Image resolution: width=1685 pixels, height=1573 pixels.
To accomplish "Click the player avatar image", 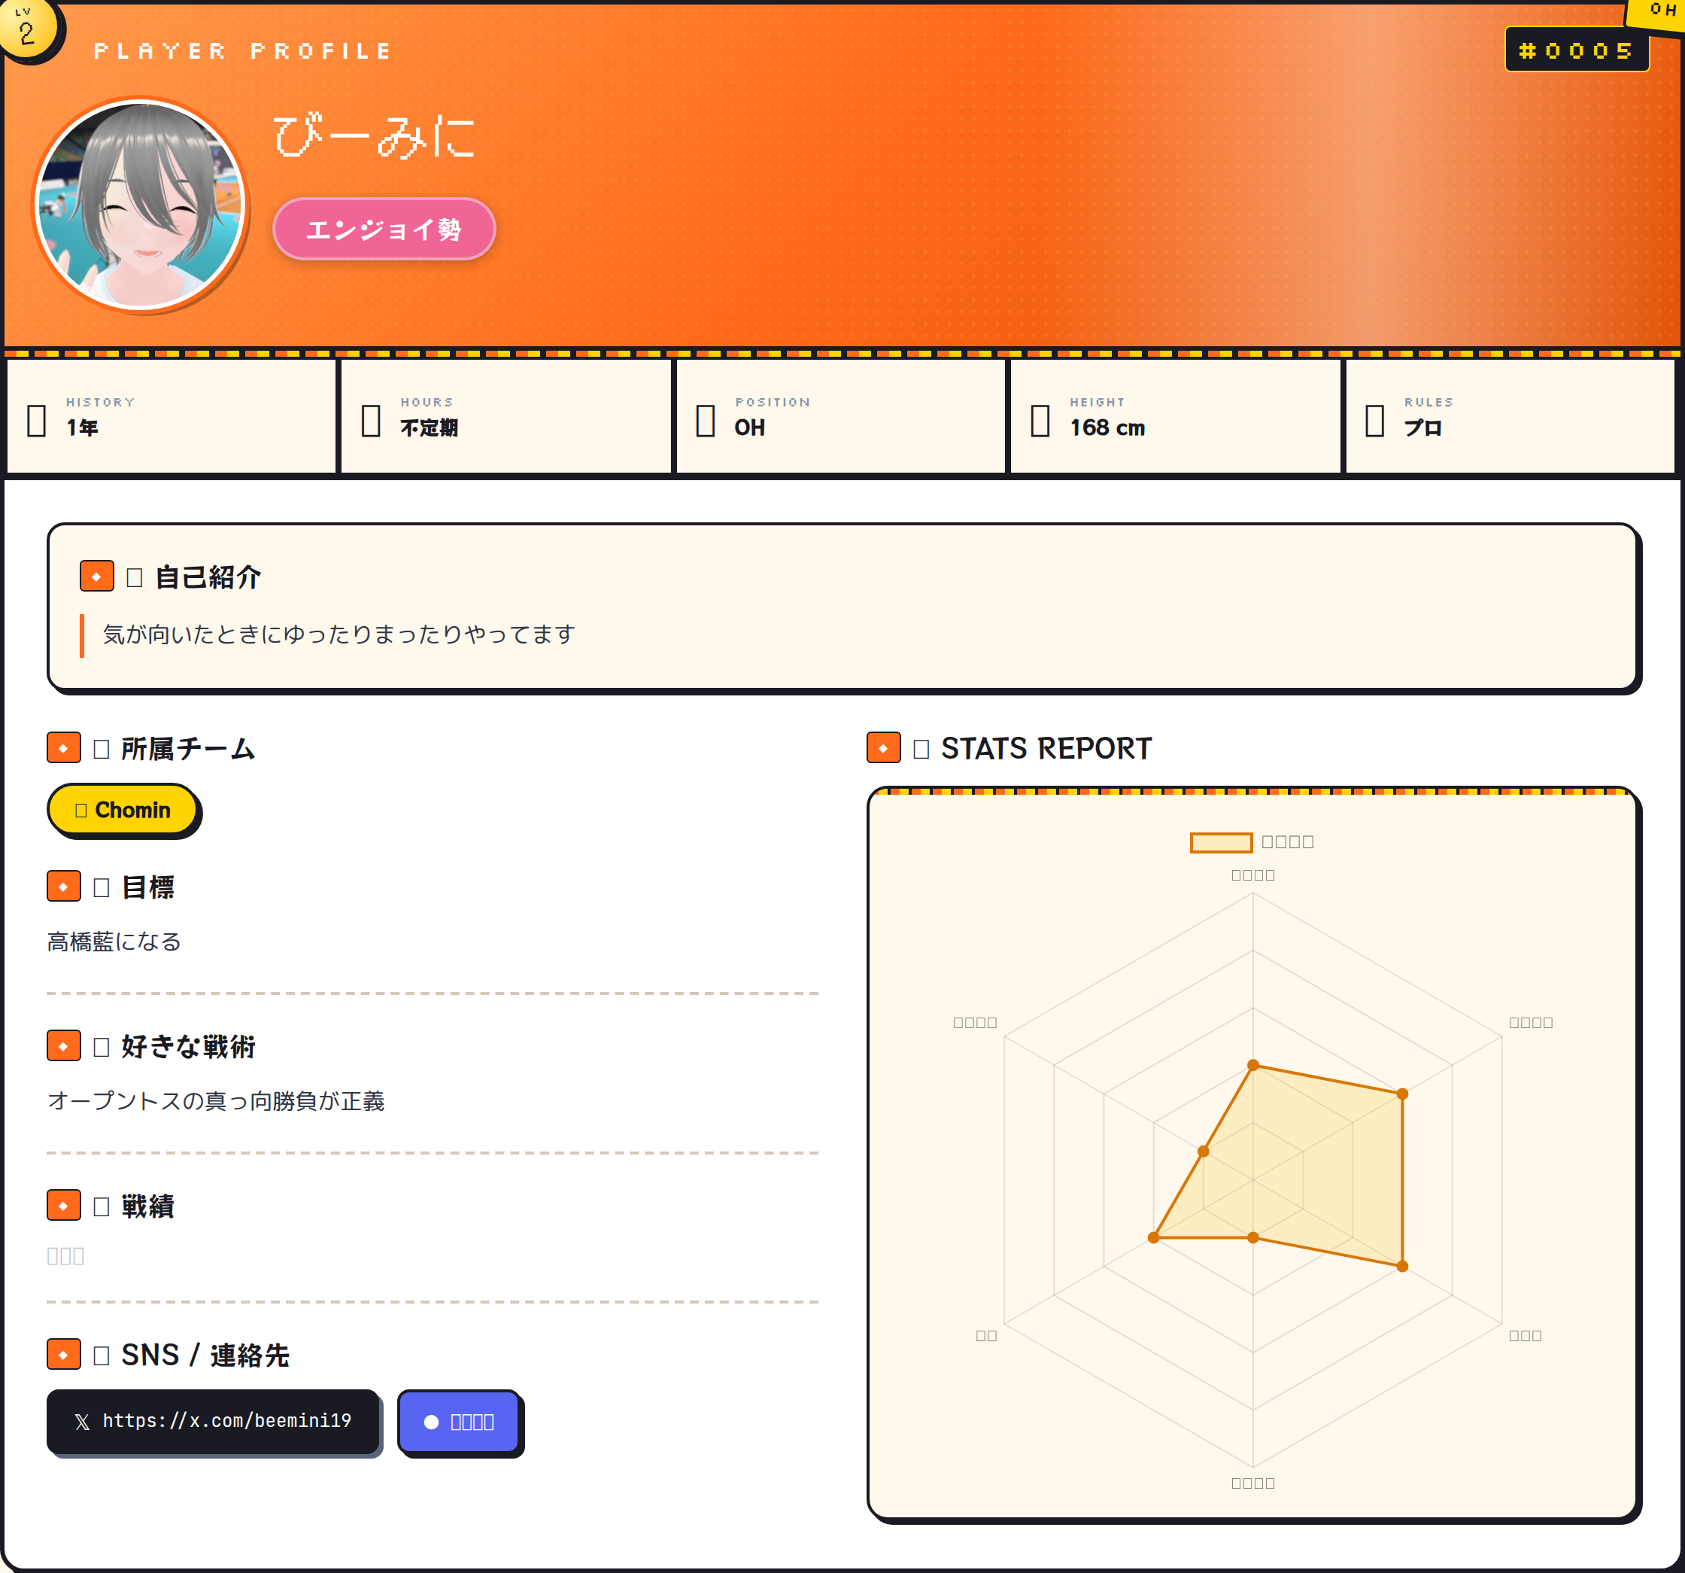I will (140, 205).
